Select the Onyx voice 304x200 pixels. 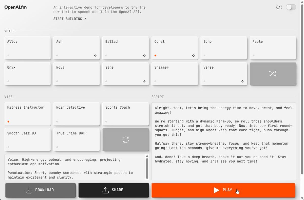[27, 74]
